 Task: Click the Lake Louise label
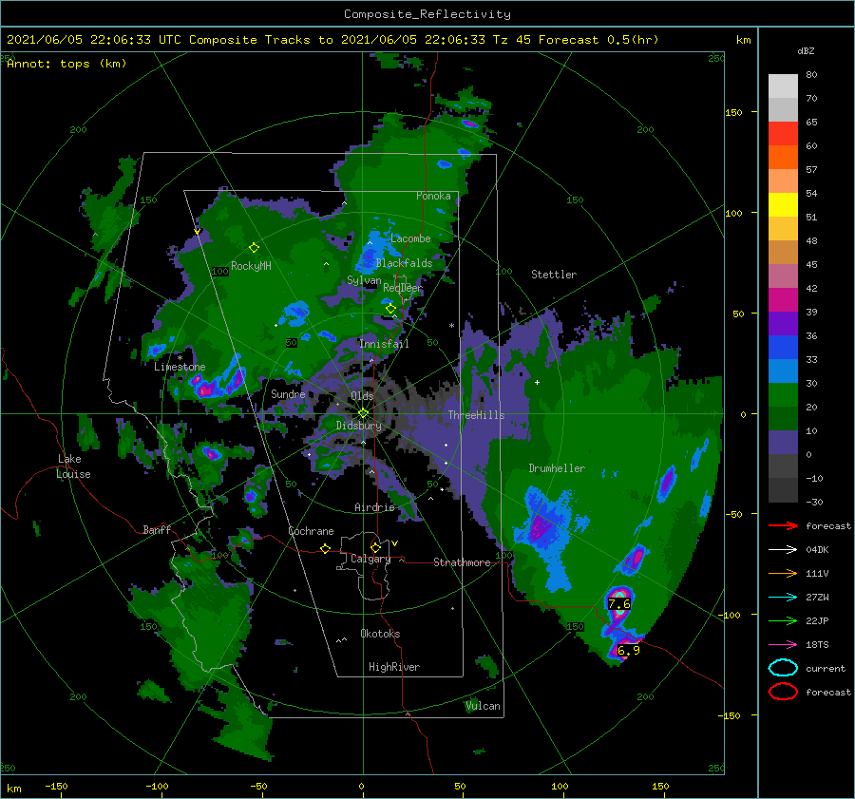(x=73, y=466)
